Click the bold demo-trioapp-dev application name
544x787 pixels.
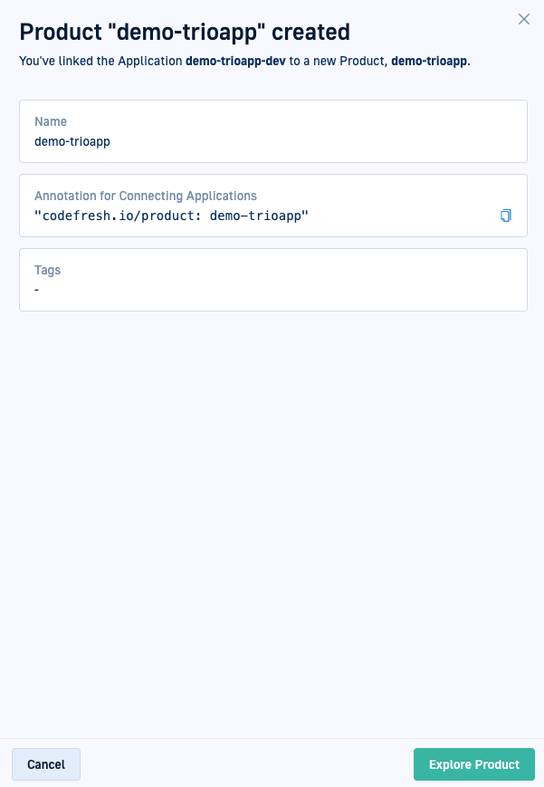point(235,62)
